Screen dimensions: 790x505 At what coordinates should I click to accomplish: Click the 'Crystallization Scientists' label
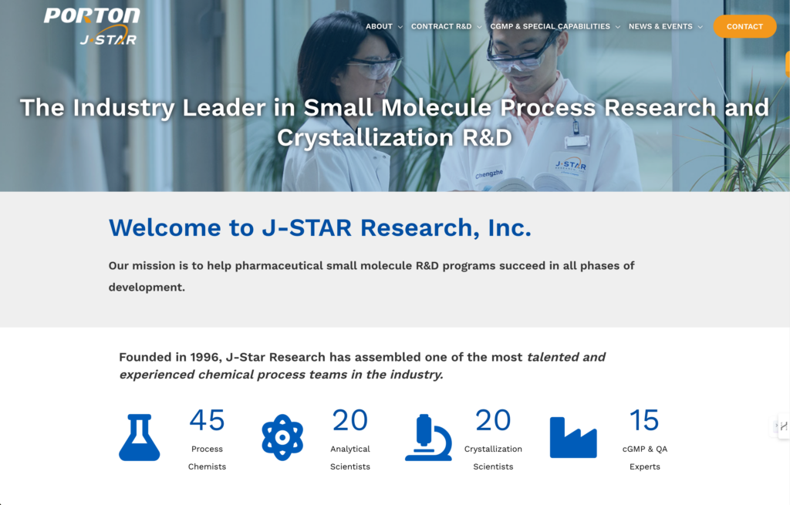[493, 458]
